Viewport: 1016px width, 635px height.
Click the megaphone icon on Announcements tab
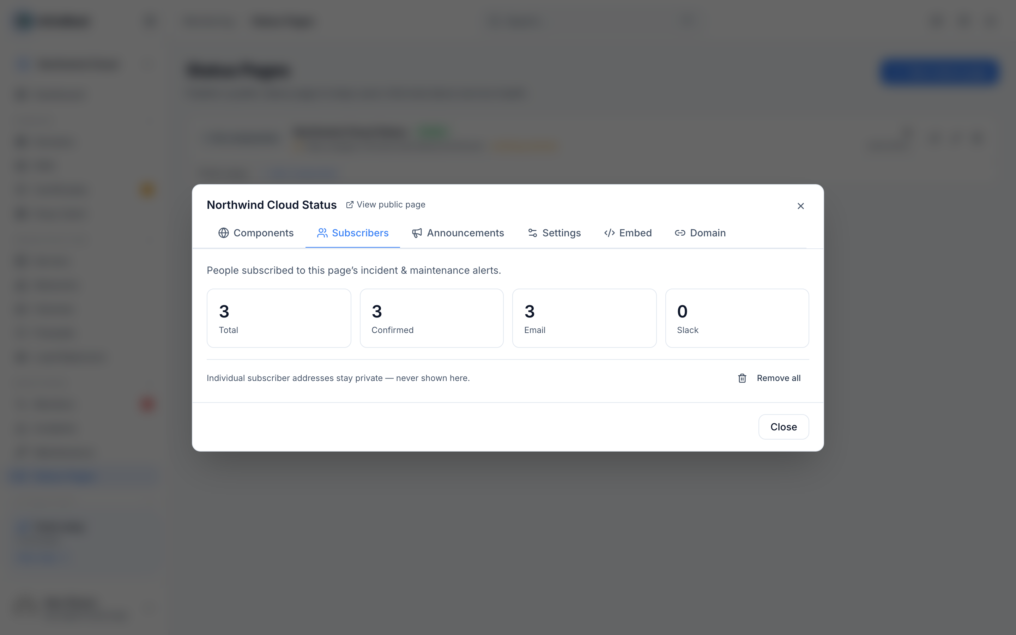coord(417,233)
